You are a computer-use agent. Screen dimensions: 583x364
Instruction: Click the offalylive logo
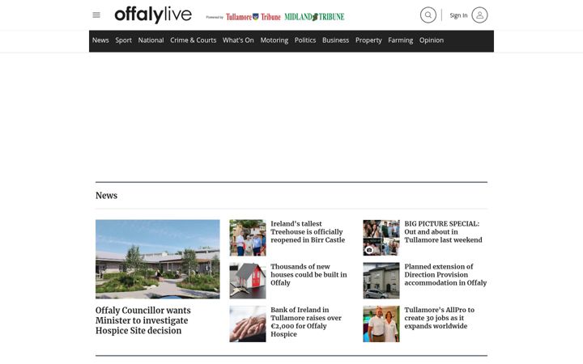pyautogui.click(x=153, y=15)
